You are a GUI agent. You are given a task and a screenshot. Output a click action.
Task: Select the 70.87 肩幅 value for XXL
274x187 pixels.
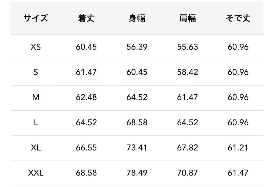point(187,173)
